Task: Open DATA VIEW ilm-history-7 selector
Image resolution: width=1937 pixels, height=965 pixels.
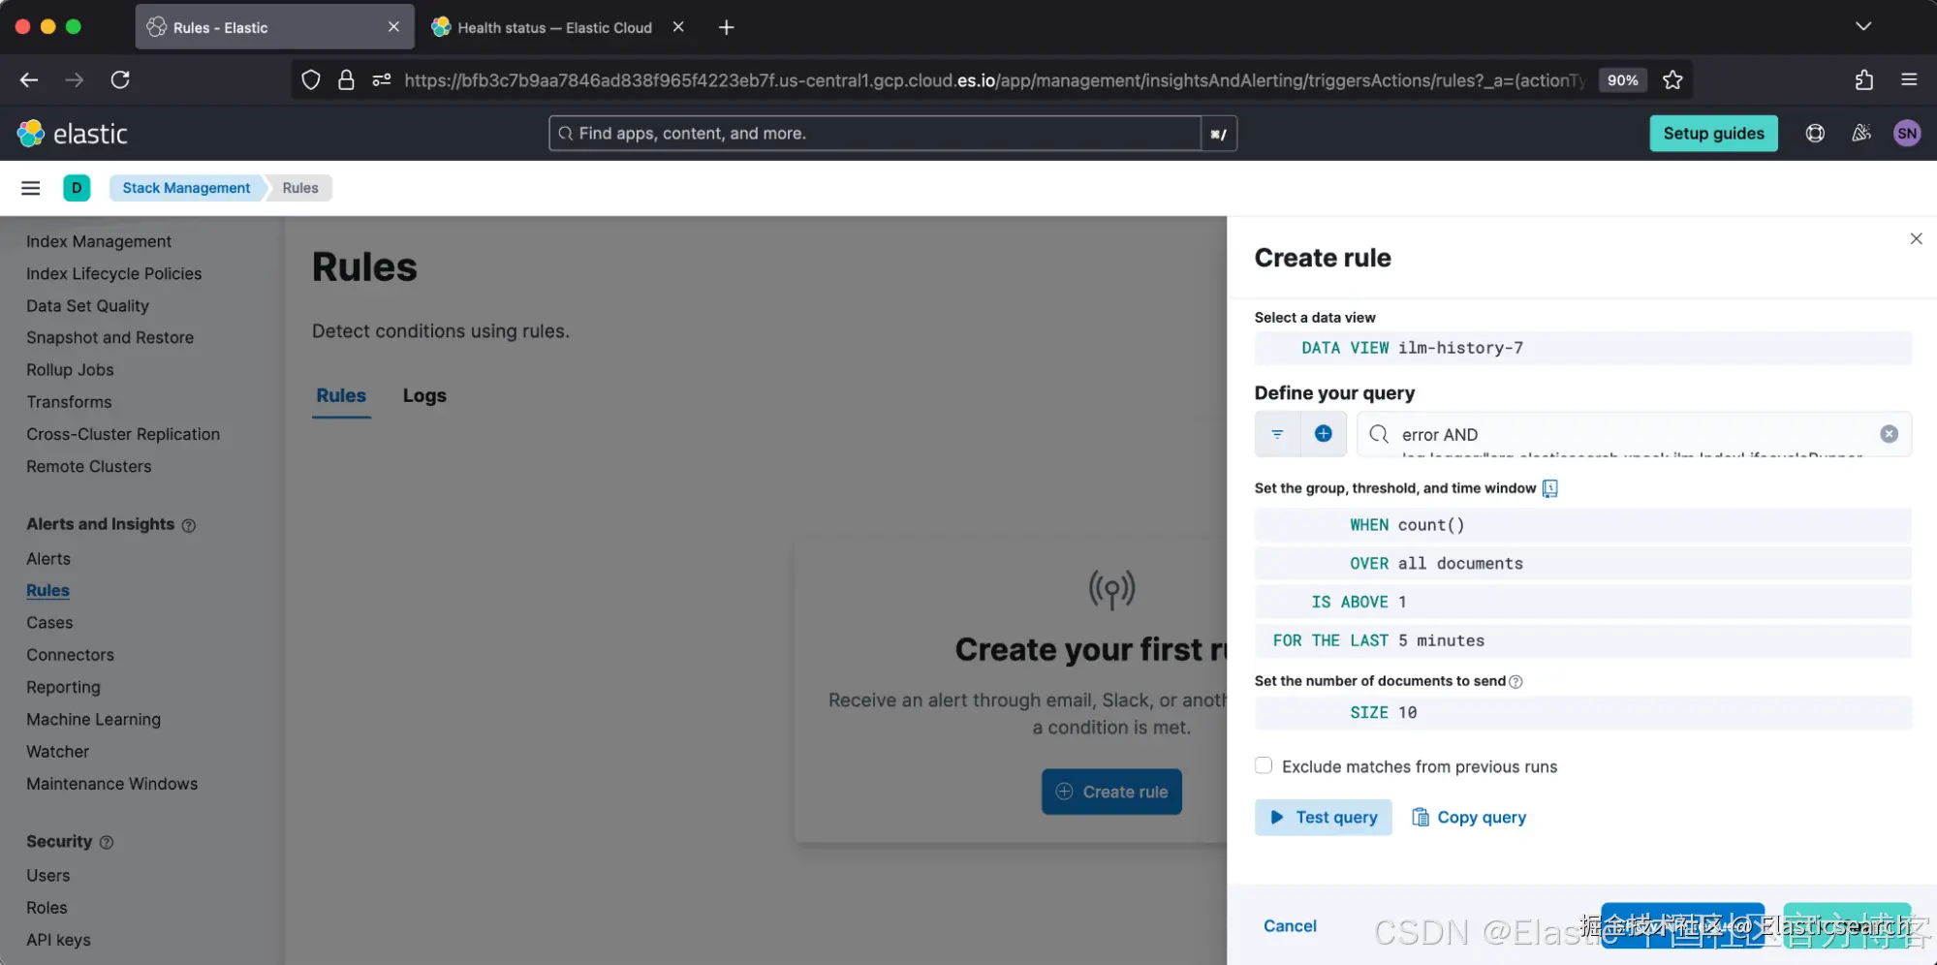Action: [x=1583, y=348]
